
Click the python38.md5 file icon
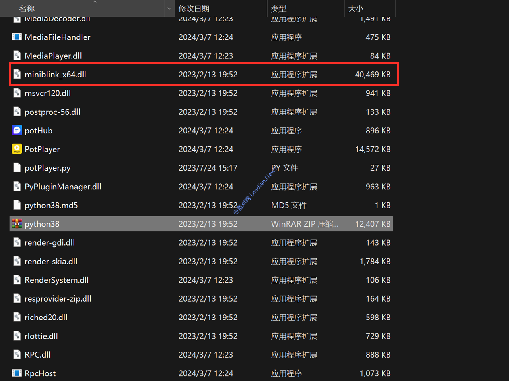(17, 205)
